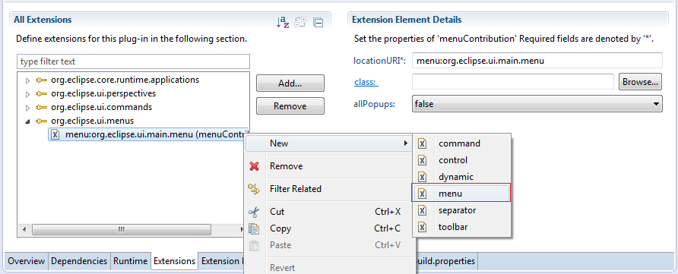Click the collapse all icon in All Extensions
Image resolution: width=678 pixels, height=274 pixels.
point(318,23)
